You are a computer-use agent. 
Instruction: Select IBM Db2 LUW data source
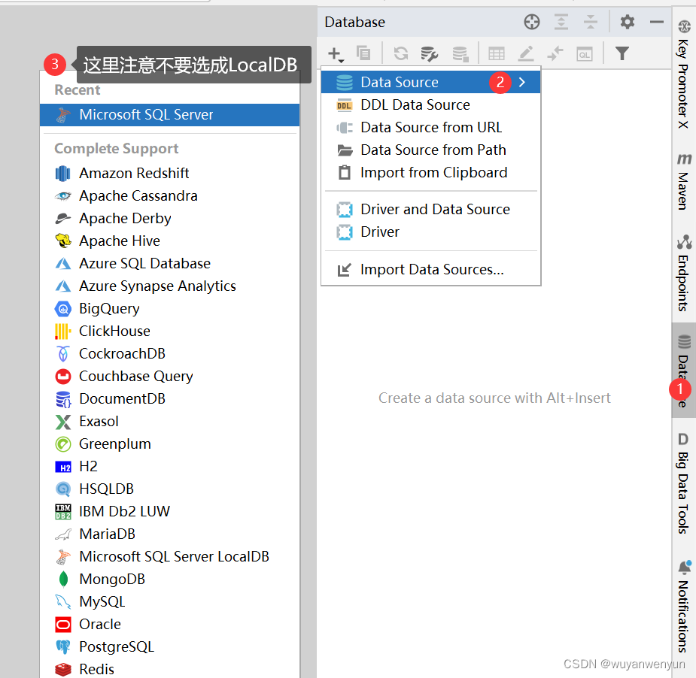(169, 512)
